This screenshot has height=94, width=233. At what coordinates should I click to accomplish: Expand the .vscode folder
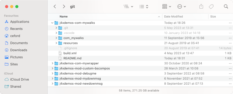coord(56,33)
